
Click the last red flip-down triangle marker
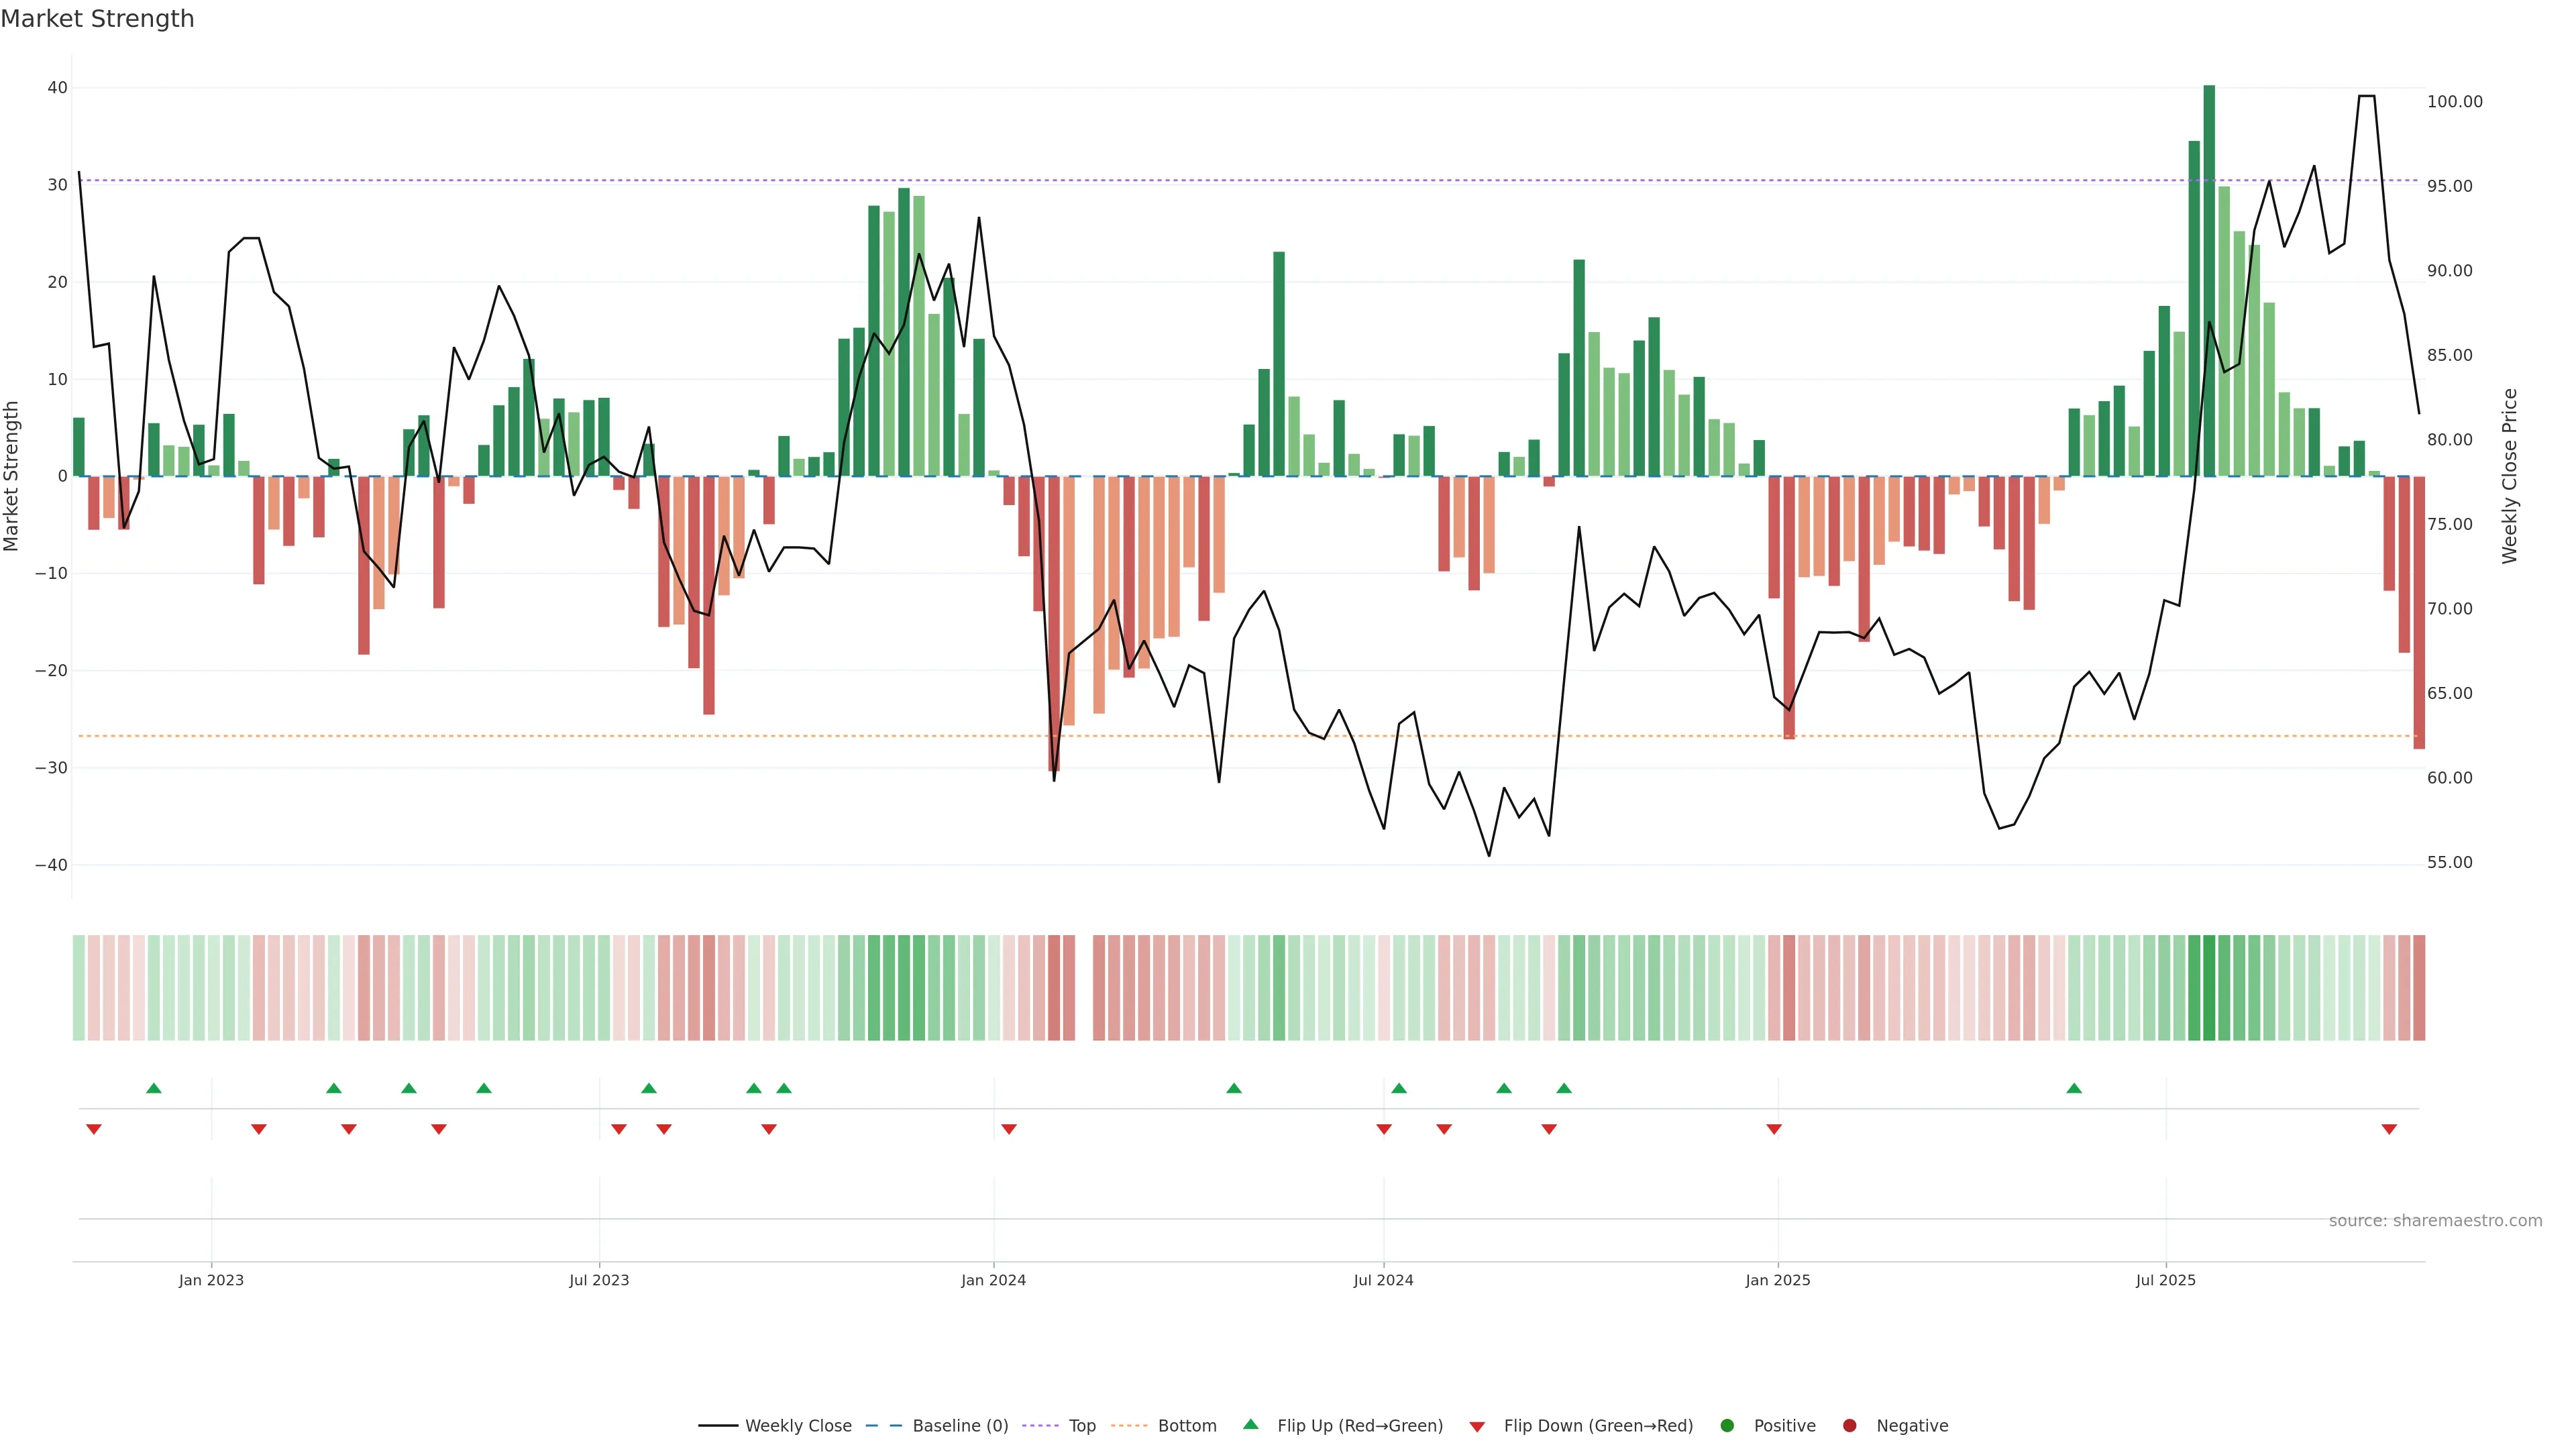click(2389, 1129)
